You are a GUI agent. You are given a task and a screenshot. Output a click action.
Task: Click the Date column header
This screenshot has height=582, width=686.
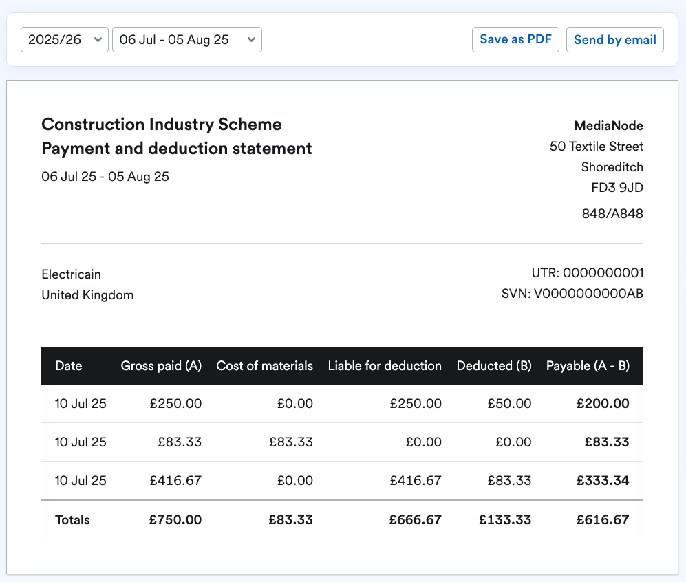69,366
